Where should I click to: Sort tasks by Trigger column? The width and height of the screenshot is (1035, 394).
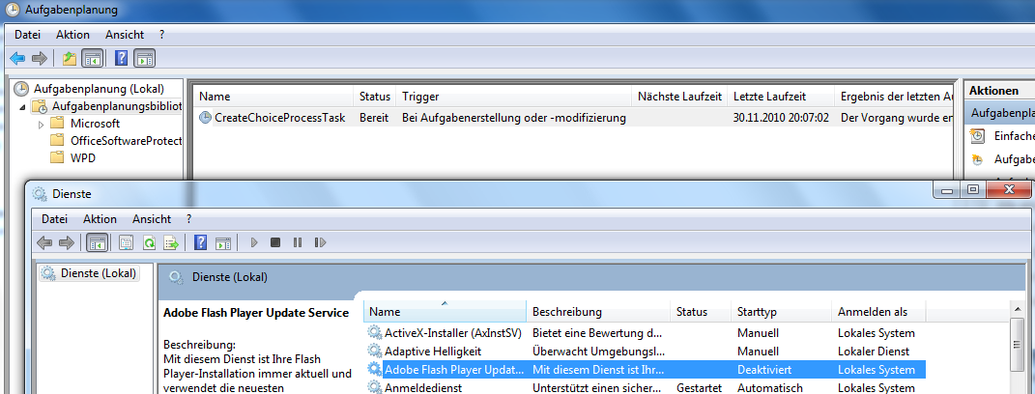(514, 97)
